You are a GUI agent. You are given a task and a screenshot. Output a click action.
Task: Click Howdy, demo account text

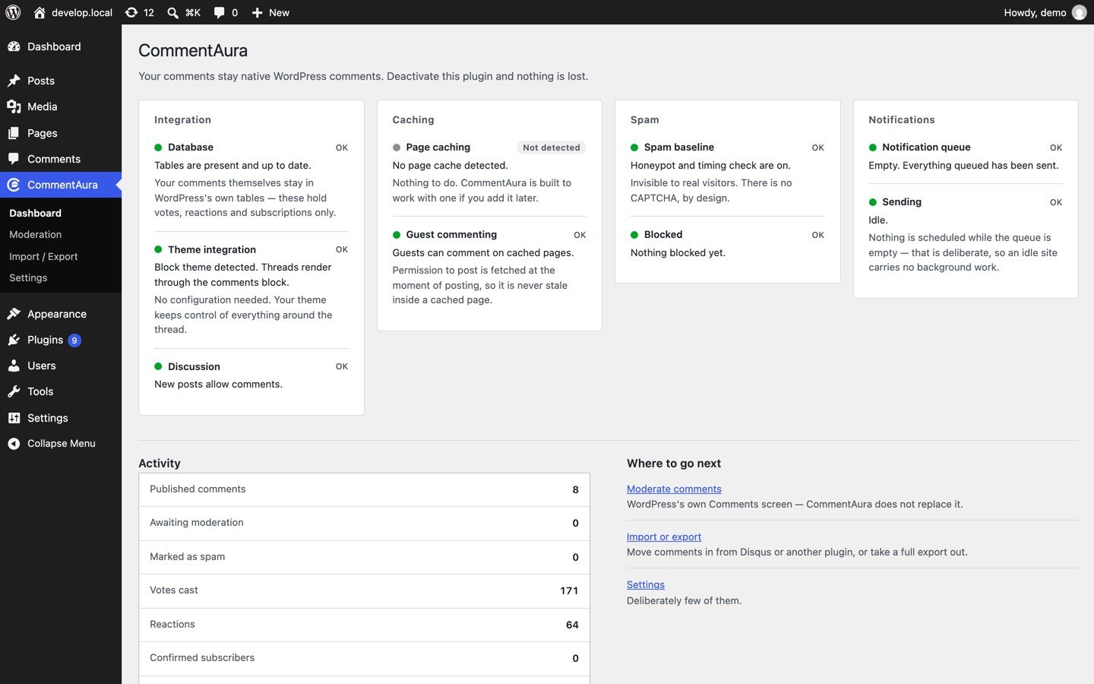click(x=1035, y=12)
